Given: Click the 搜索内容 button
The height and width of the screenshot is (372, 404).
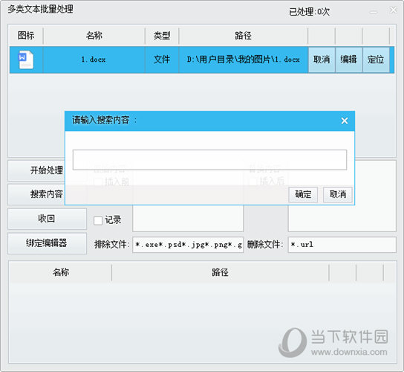Looking at the screenshot, I should coord(36,194).
